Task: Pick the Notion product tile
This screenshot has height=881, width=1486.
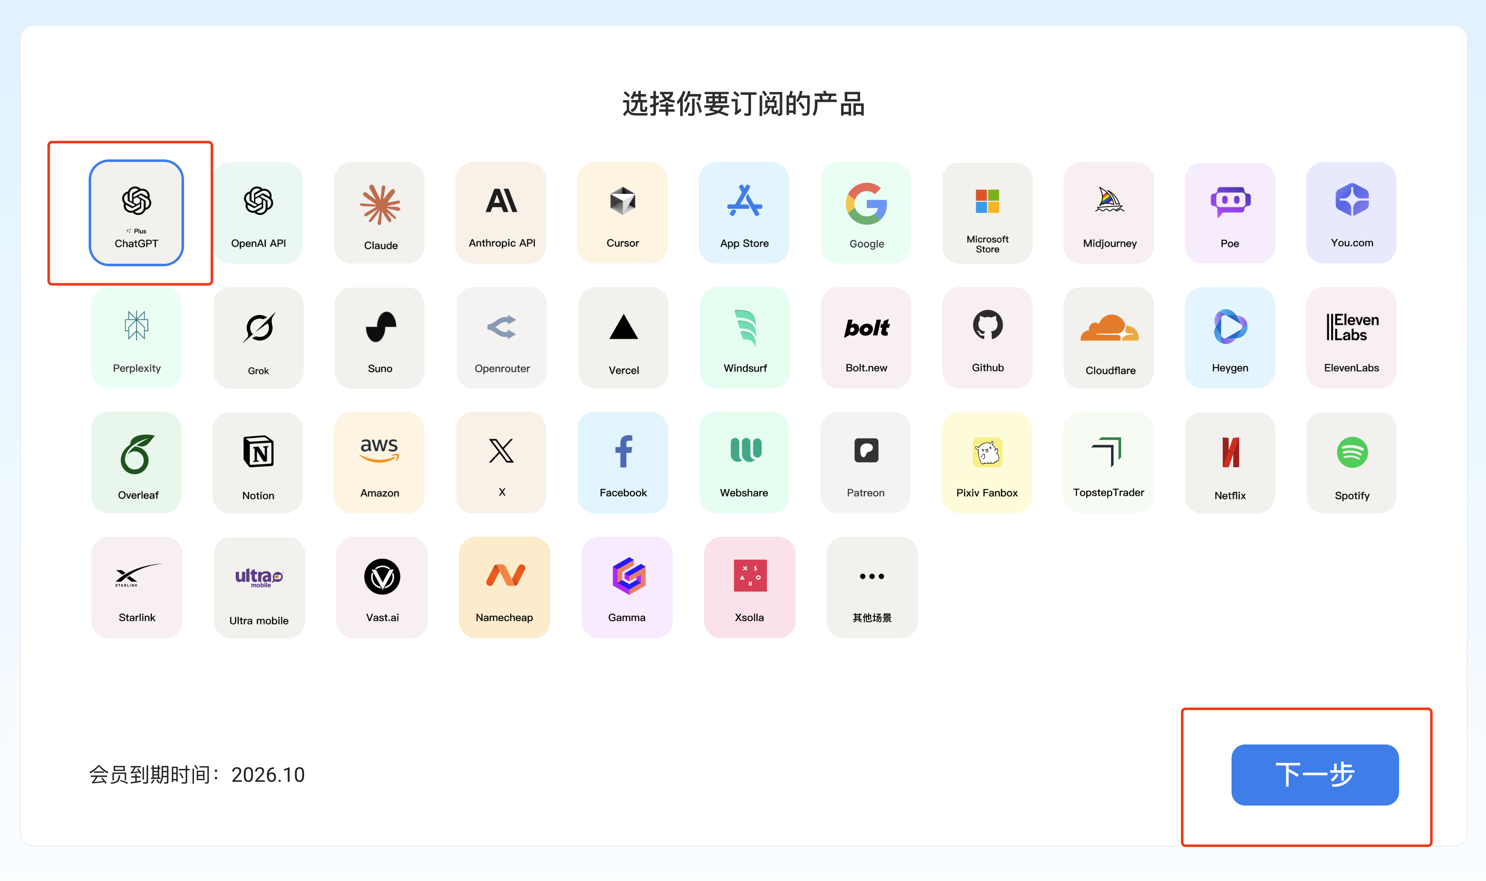Action: [x=258, y=463]
